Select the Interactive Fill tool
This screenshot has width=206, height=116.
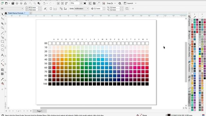(2, 83)
